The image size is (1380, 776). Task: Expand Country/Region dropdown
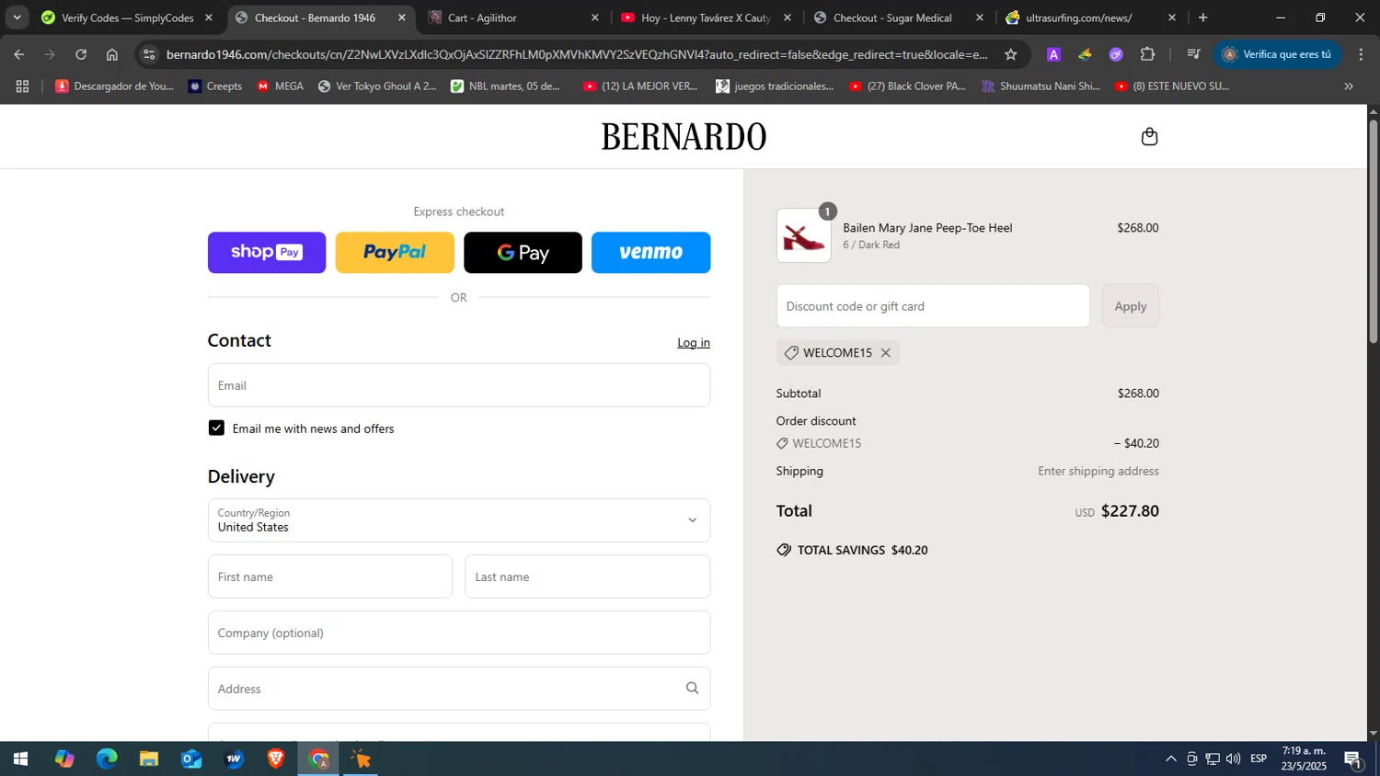[459, 520]
